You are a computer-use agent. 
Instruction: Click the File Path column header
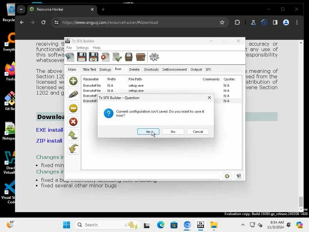tap(164, 79)
